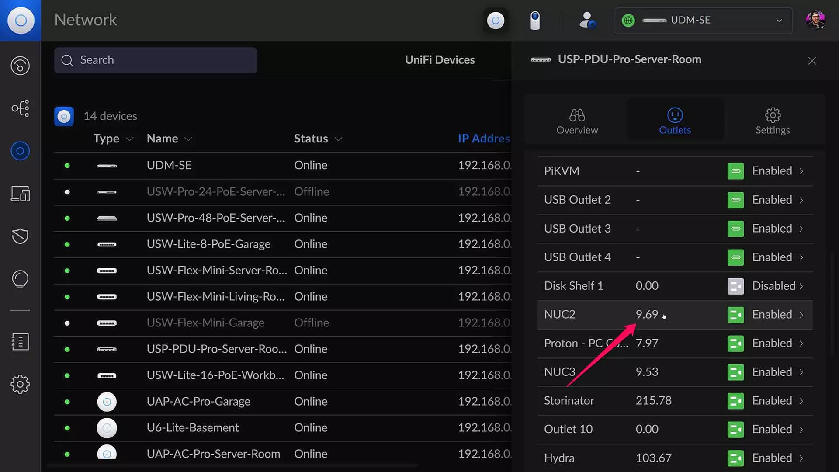Screen dimensions: 839x472
Task: Toggle USB Outlet 4 power
Action: (735, 257)
